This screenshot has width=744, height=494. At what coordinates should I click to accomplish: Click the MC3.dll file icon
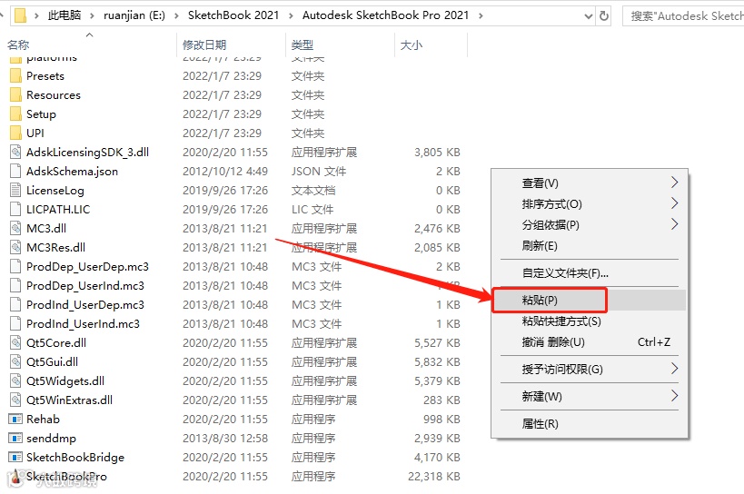pos(15,228)
